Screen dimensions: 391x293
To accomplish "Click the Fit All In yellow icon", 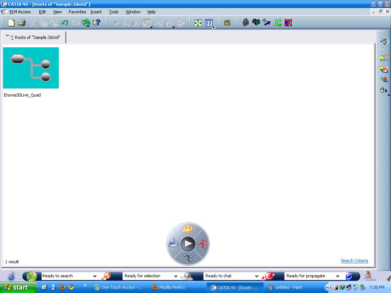I will 198,23.
